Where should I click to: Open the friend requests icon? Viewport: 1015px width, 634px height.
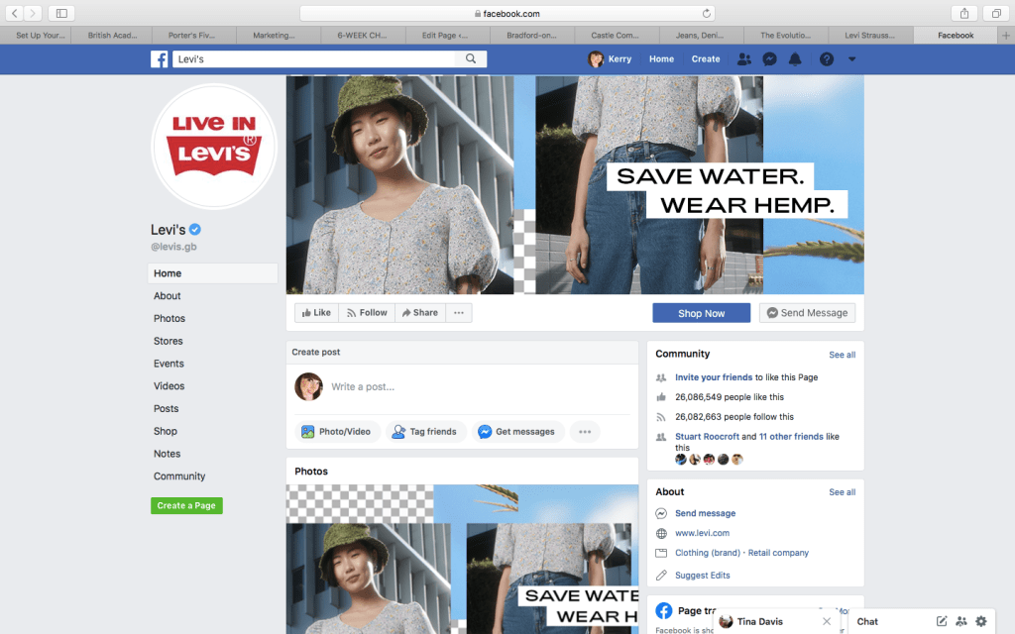(744, 59)
